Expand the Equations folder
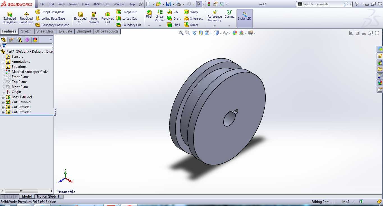 point(3,67)
